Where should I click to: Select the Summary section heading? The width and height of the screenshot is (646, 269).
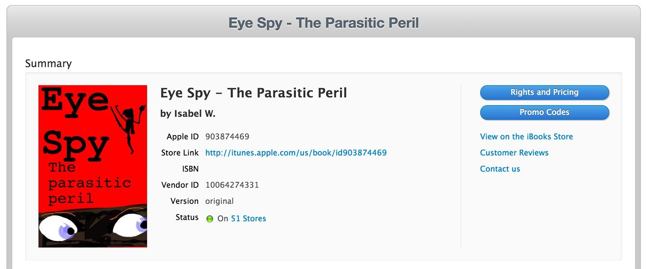(x=48, y=63)
